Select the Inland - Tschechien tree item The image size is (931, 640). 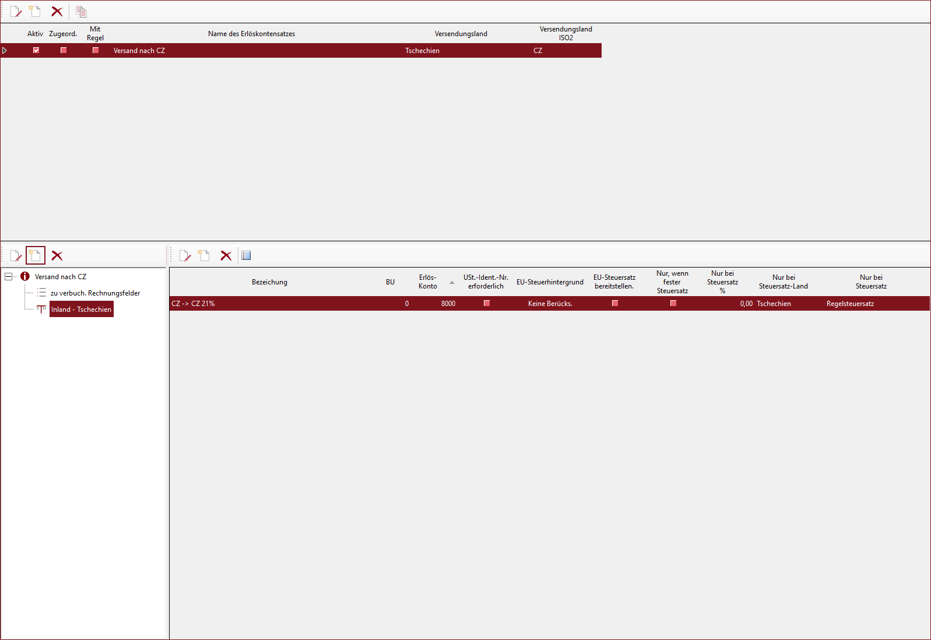[81, 310]
